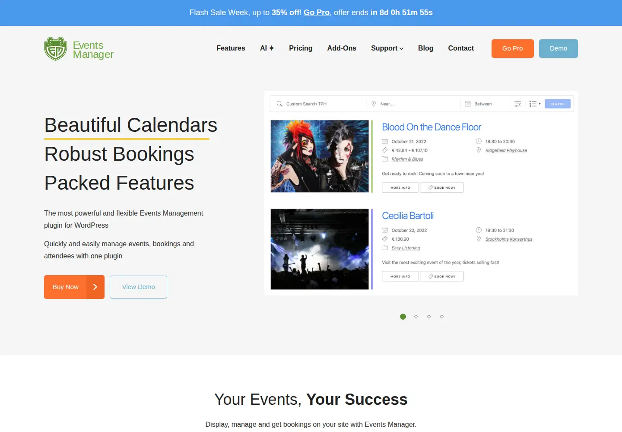
Task: Click the ticket icon beside € 130,90
Action: (x=385, y=239)
